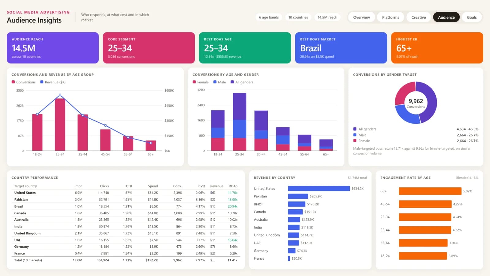
Task: Toggle the Revenue ($K) legend swatch
Action: click(x=42, y=82)
